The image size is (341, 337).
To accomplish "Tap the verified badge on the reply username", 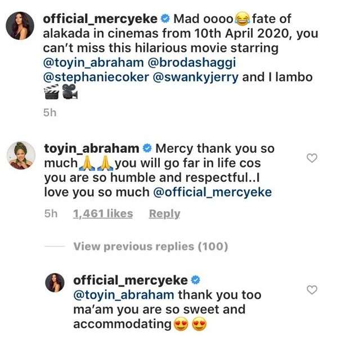I will (196, 279).
